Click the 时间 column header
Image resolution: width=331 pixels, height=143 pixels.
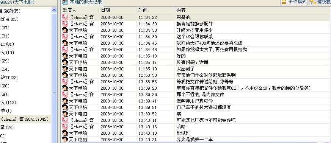[x=155, y=10]
